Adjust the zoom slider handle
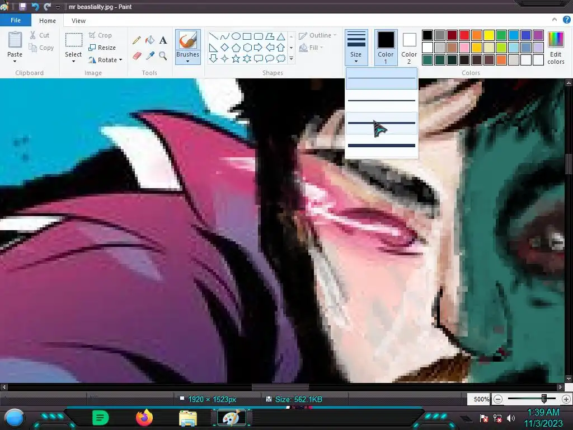This screenshot has height=430, width=573. [544, 399]
